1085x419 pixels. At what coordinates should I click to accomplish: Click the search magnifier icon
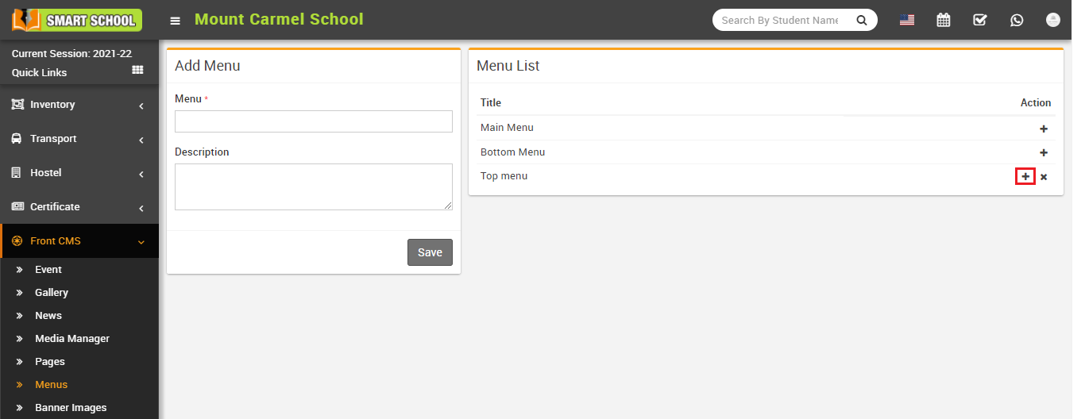click(x=861, y=21)
